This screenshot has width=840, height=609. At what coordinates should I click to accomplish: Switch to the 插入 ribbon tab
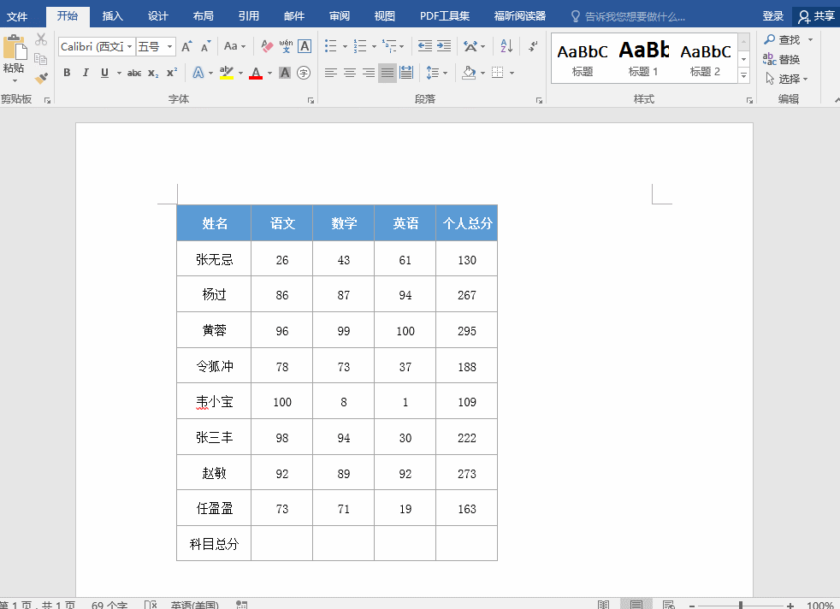(113, 16)
